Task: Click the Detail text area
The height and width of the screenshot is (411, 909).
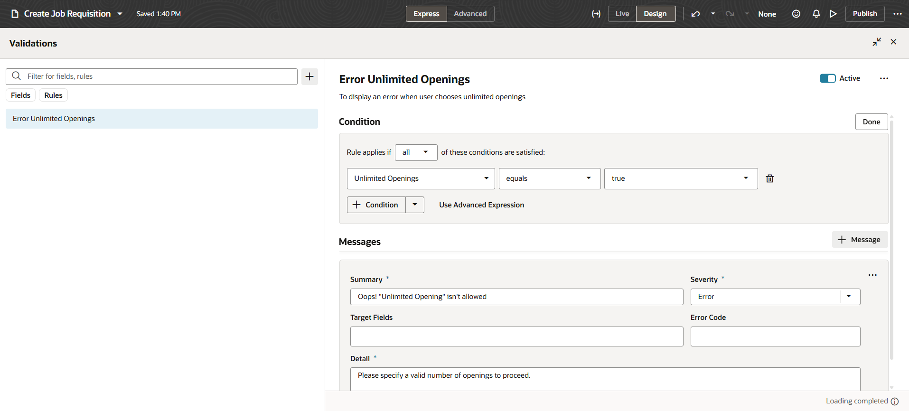Action: 605,379
